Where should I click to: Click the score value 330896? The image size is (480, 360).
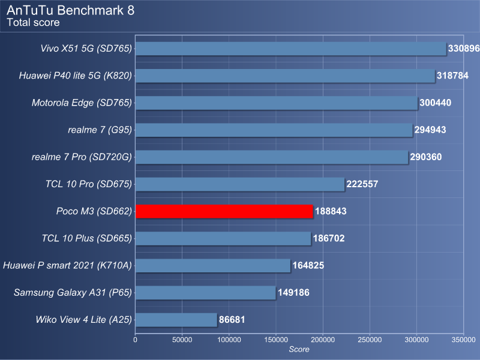[x=464, y=49]
